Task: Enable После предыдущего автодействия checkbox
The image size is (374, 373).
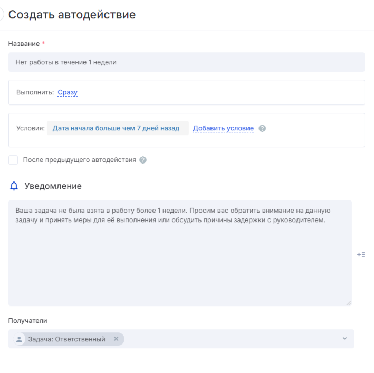Action: pos(13,160)
